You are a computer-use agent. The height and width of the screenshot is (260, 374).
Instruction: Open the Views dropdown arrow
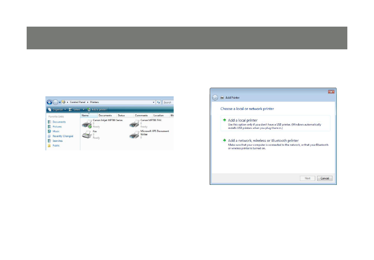[x=84, y=109]
